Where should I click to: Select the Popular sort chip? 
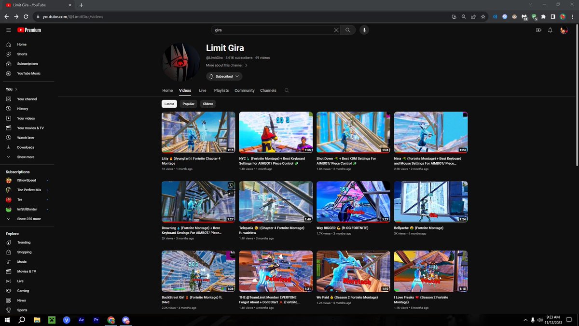[189, 104]
